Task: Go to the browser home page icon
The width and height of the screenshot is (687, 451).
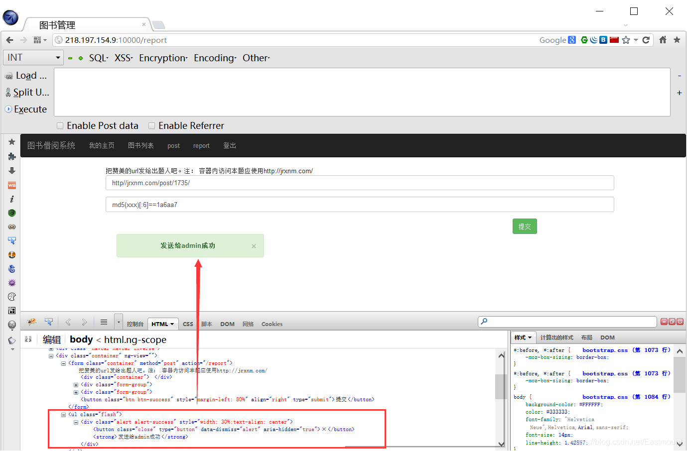Action: point(663,40)
